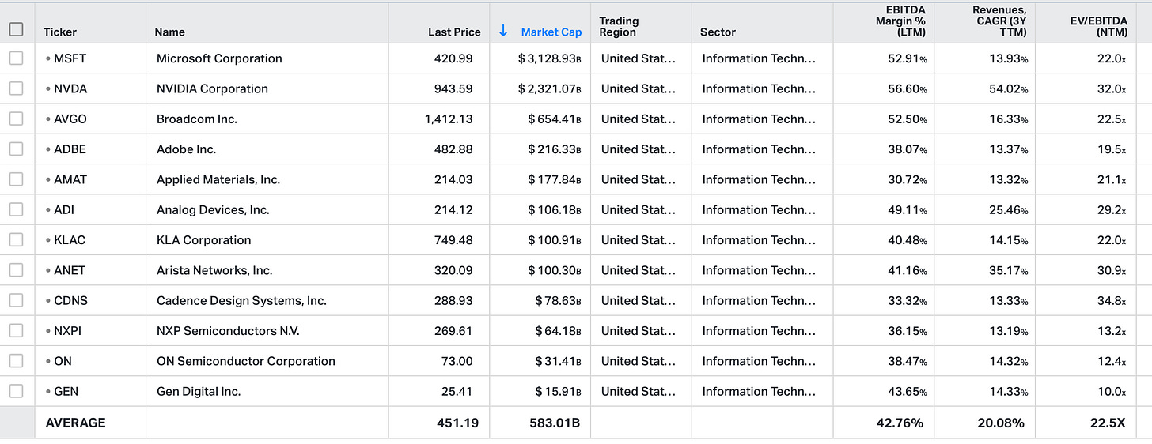Image resolution: width=1152 pixels, height=444 pixels.
Task: Open the ADBE ticker
Action: (70, 149)
